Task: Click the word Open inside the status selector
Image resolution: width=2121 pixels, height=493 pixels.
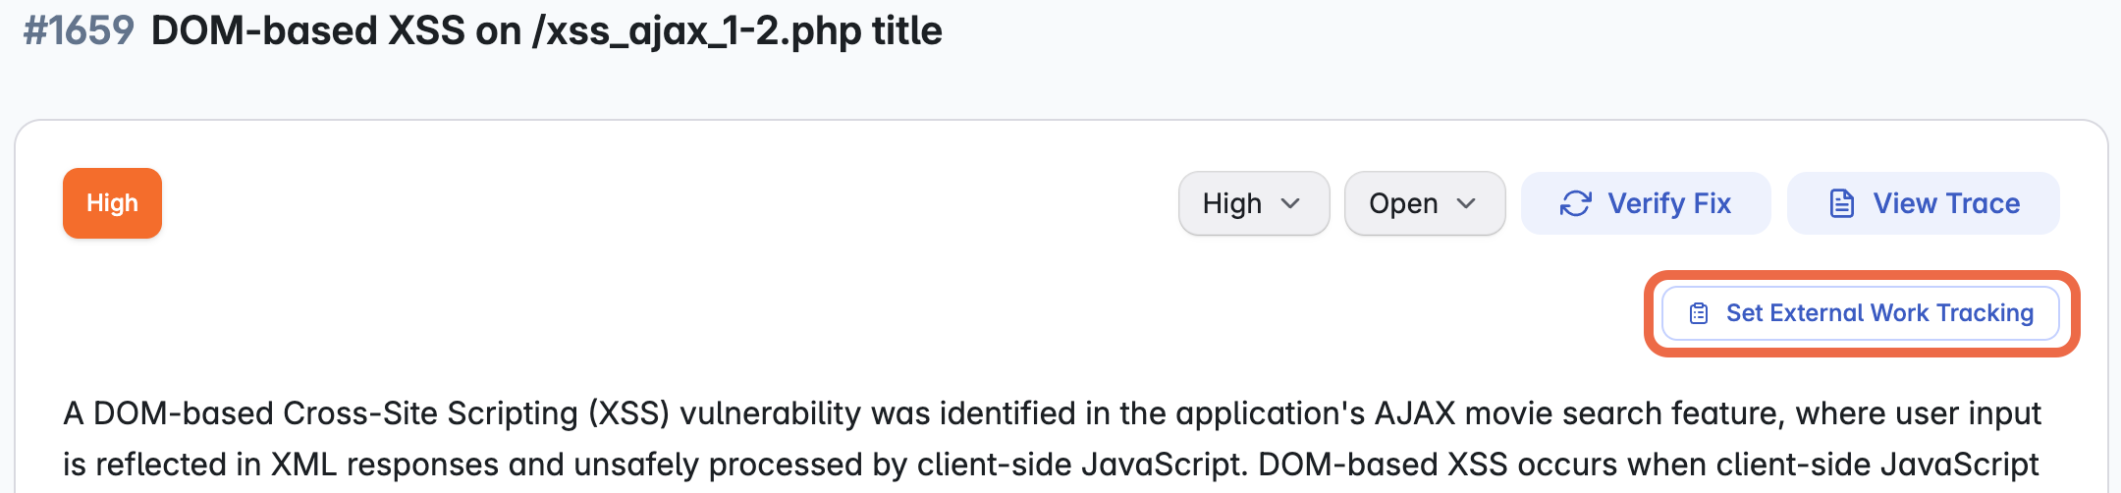Action: pyautogui.click(x=1403, y=203)
